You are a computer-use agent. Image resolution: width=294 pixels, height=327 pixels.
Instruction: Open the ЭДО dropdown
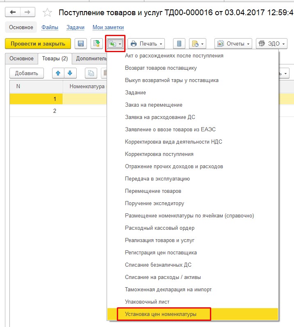pyautogui.click(x=271, y=43)
